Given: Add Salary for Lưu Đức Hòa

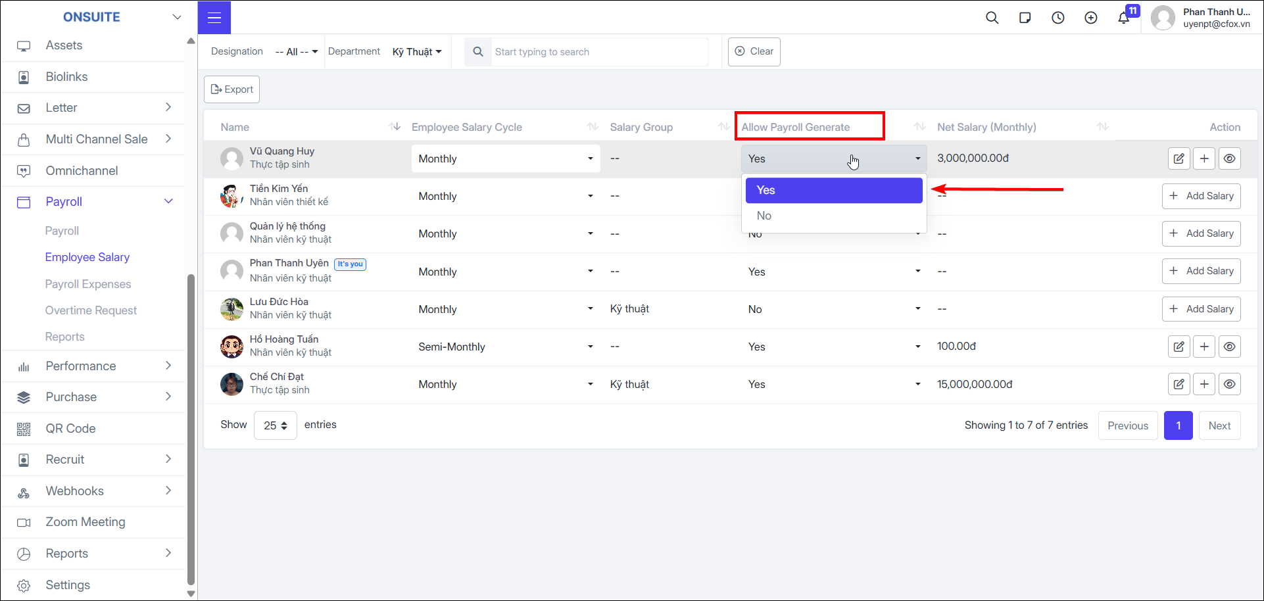Looking at the screenshot, I should pyautogui.click(x=1201, y=309).
